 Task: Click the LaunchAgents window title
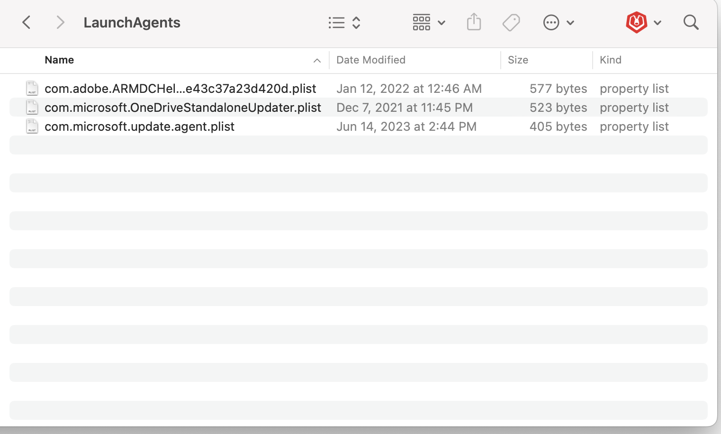[x=132, y=22]
